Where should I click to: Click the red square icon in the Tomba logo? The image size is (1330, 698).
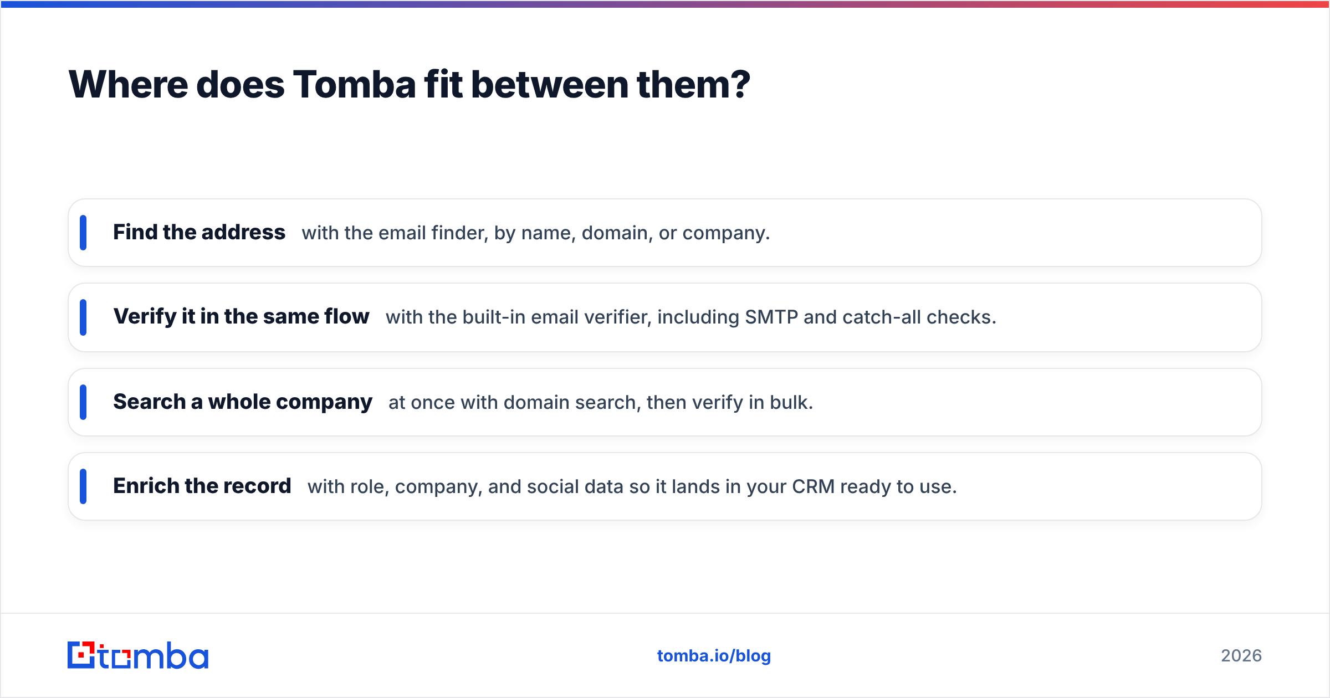pos(81,655)
